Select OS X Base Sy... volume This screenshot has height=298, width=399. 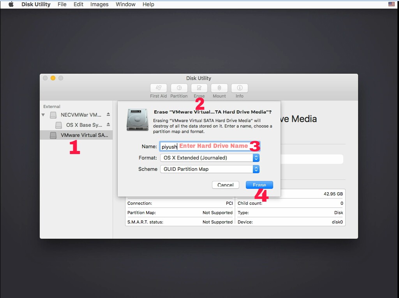pos(76,125)
